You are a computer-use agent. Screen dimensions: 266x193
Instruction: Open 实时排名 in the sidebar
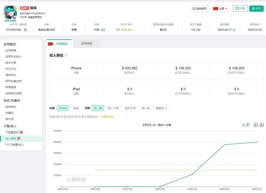coord(11,107)
